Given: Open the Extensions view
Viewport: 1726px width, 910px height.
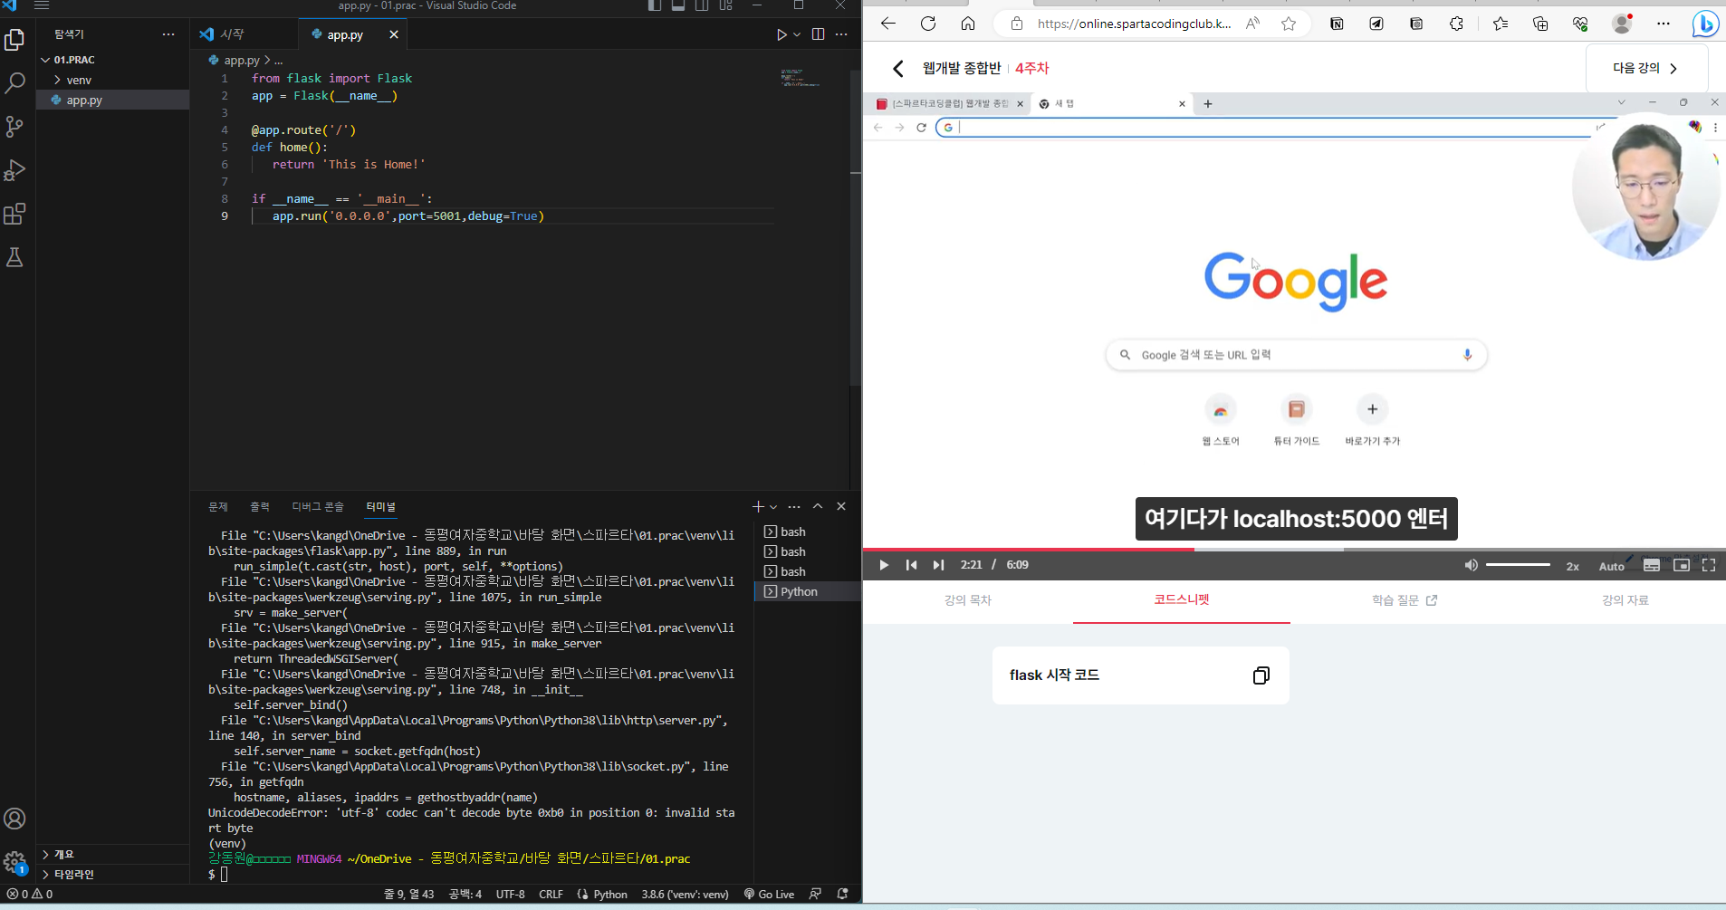Looking at the screenshot, I should point(15,215).
